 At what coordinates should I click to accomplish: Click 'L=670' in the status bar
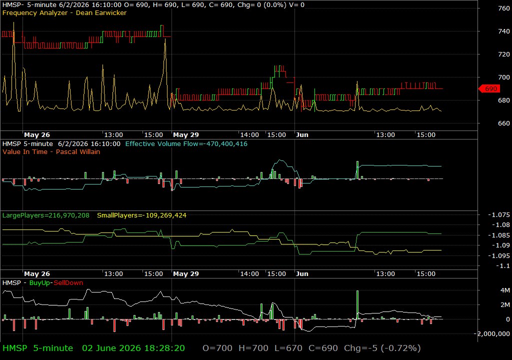[x=288, y=348]
